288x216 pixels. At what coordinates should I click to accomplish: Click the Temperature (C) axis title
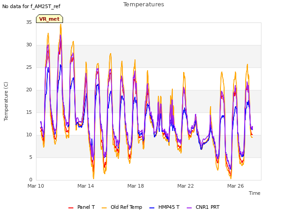[x=6, y=101]
